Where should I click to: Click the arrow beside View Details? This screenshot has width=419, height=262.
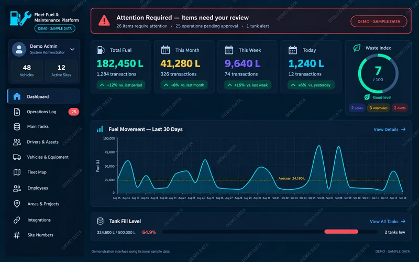tap(403, 129)
